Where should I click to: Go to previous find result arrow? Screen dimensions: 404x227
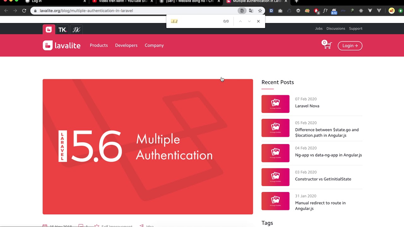(x=240, y=21)
